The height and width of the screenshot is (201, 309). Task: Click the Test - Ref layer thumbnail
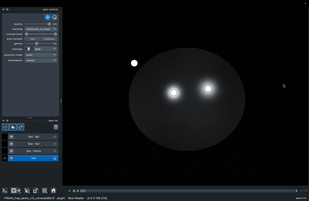pyautogui.click(x=5, y=144)
